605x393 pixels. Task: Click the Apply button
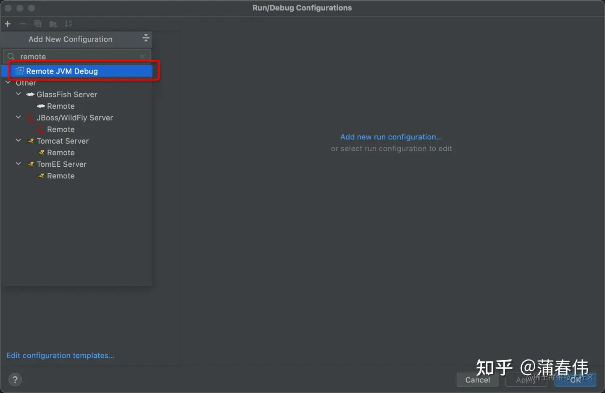click(x=526, y=380)
